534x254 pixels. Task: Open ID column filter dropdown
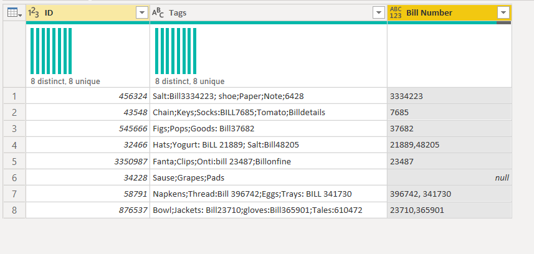tap(141, 13)
